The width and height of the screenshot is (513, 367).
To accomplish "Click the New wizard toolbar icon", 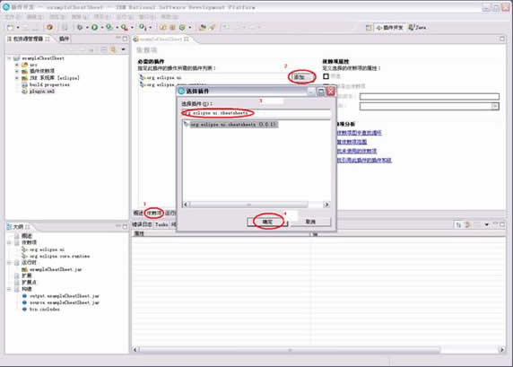I will click(x=11, y=28).
